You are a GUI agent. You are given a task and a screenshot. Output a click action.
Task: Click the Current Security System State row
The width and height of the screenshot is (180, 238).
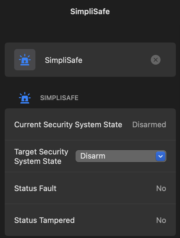pyautogui.click(x=68, y=124)
